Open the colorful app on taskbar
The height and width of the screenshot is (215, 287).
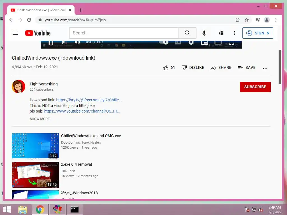[x=57, y=209]
